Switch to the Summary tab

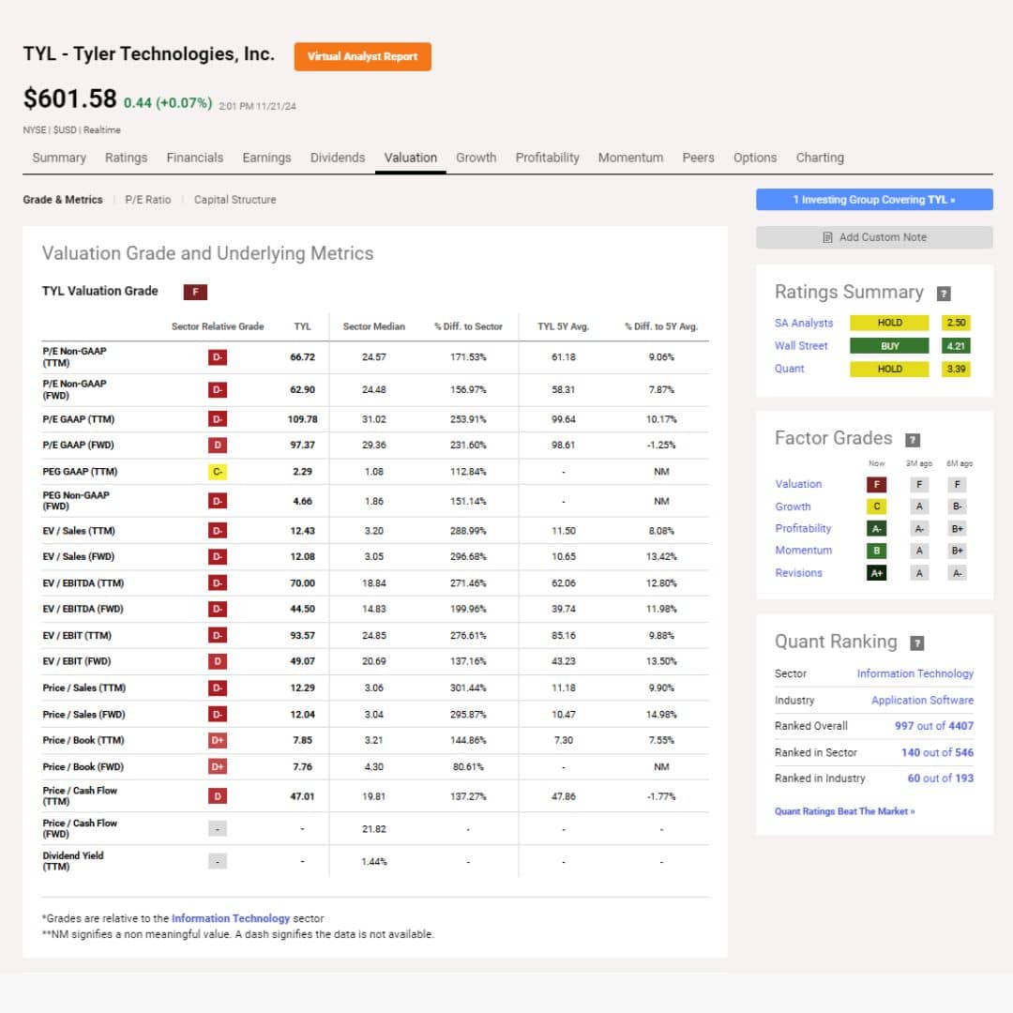59,158
